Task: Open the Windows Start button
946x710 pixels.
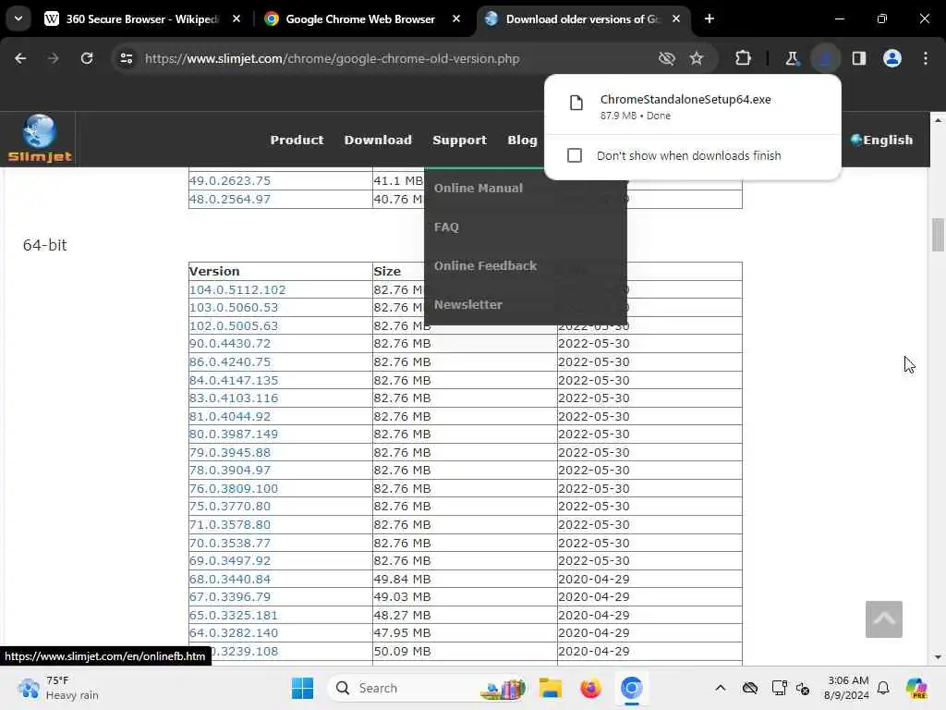Action: point(303,688)
